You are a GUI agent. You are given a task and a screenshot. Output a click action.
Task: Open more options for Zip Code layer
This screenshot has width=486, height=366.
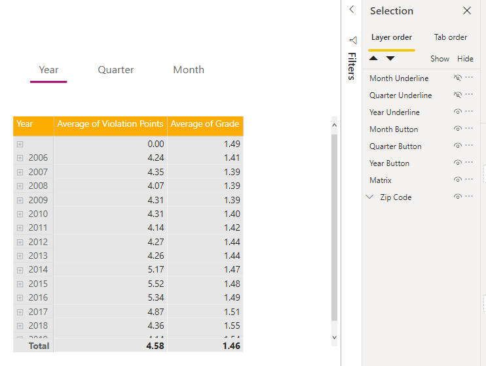pyautogui.click(x=469, y=197)
